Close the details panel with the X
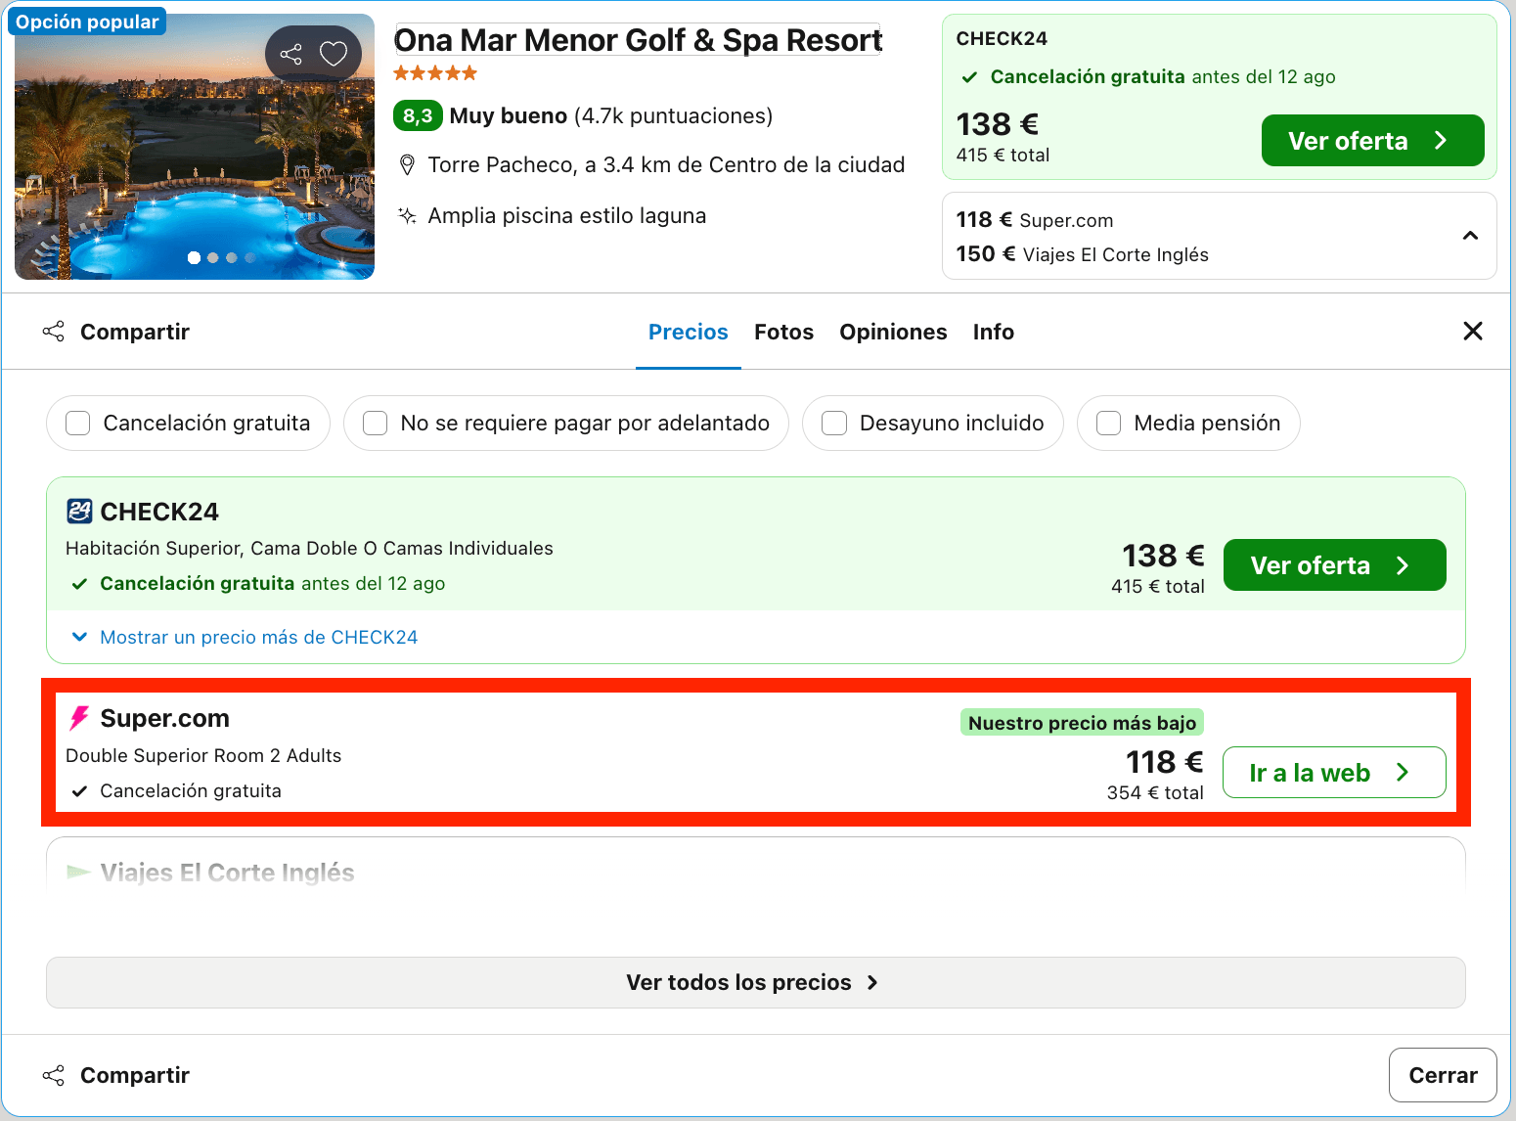 pos(1473,331)
